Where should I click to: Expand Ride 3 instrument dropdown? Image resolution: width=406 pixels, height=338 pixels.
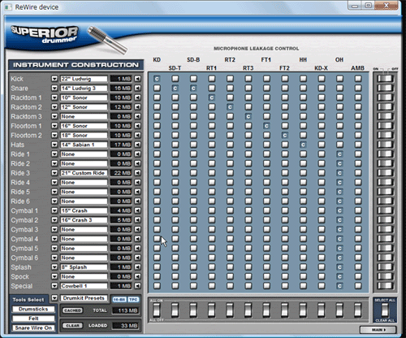click(x=54, y=173)
